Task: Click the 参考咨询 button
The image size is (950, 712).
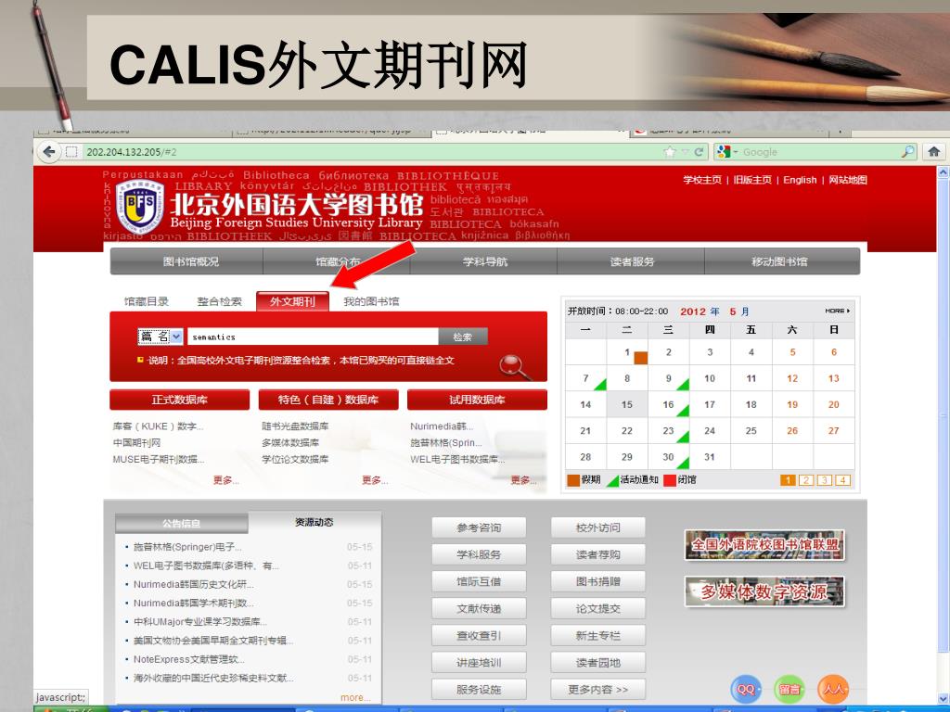Action: 479,528
